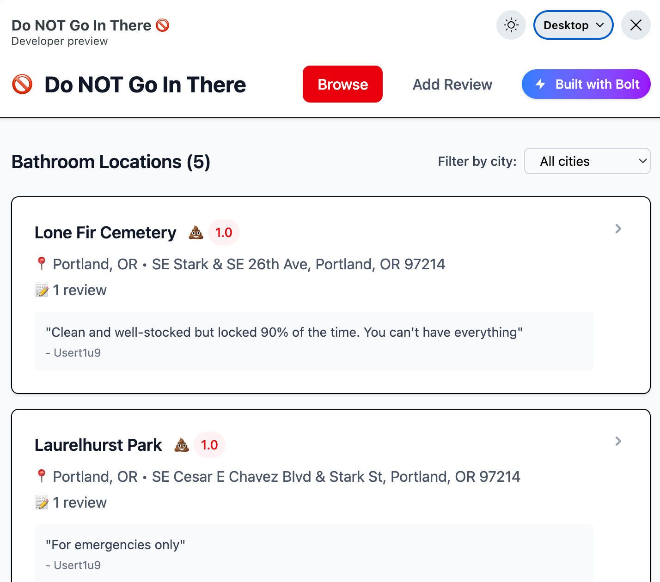Click the Built with Bolt badge
This screenshot has width=660, height=582.
click(x=586, y=84)
